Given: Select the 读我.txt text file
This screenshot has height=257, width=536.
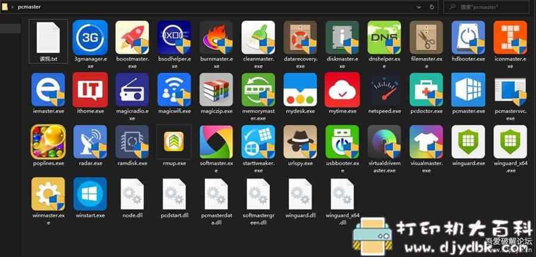Looking at the screenshot, I should 48,41.
